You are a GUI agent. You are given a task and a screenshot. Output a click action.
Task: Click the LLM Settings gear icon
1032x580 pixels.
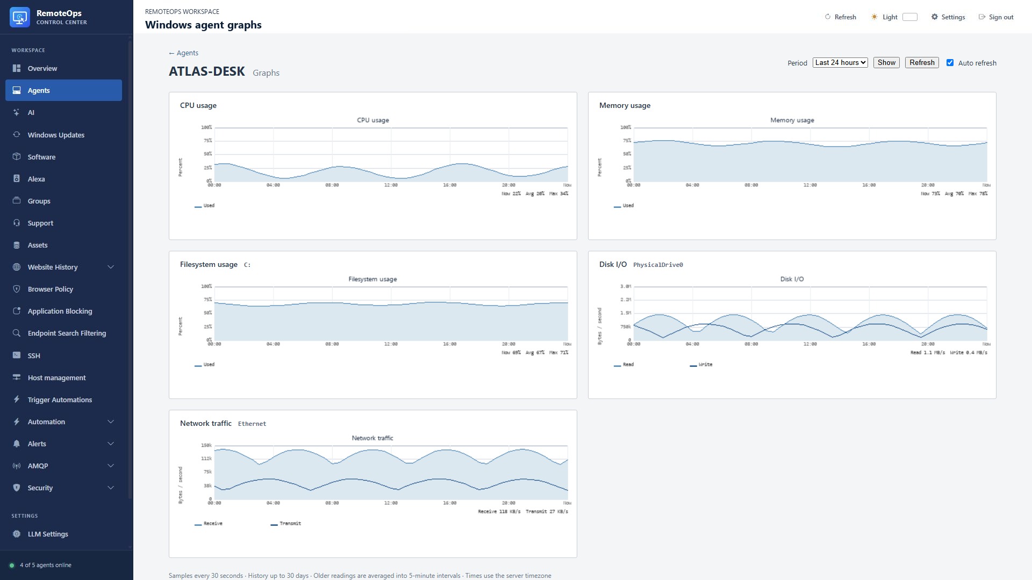tap(17, 534)
